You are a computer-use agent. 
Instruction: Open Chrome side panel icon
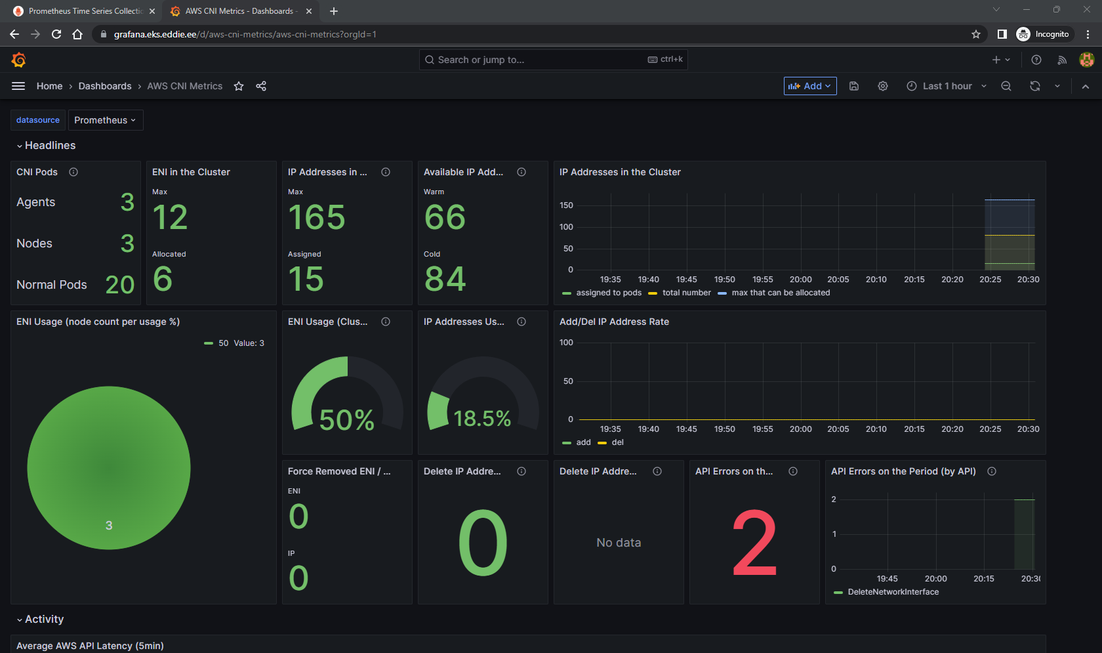tap(1002, 34)
